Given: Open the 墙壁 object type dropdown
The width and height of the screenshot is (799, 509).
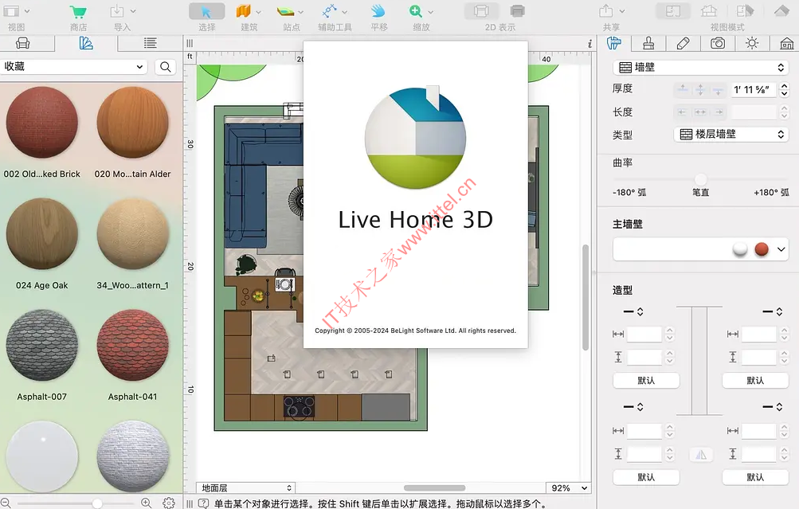Looking at the screenshot, I should pos(701,67).
